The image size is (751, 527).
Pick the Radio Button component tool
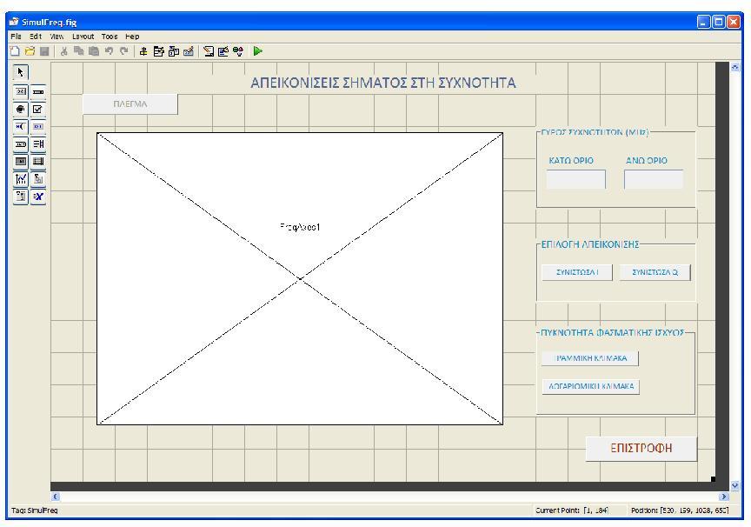pos(21,110)
